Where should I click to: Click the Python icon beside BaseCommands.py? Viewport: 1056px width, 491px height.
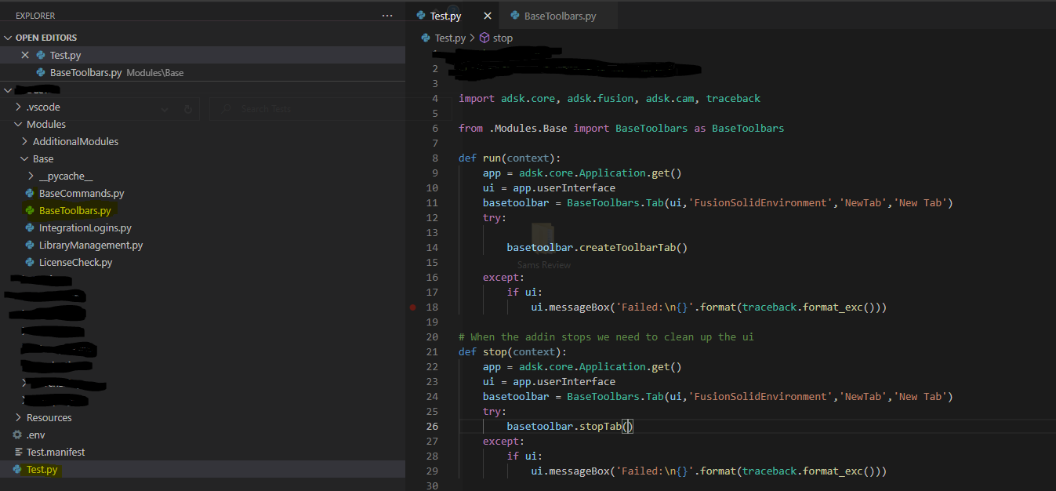tap(30, 193)
